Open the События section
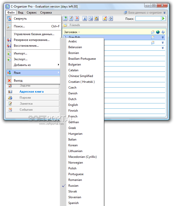The width and height of the screenshot is (189, 206). point(33,110)
